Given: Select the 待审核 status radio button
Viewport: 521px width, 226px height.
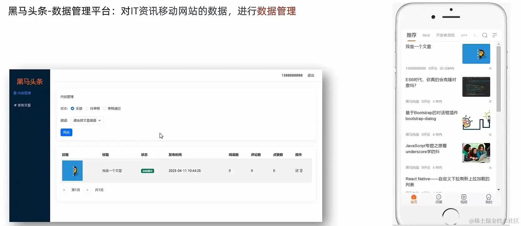Looking at the screenshot, I should [x=87, y=108].
